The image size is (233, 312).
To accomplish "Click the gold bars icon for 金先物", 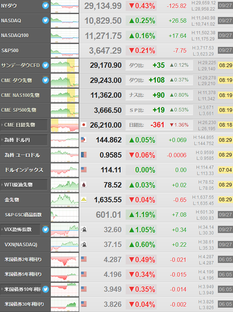I will point(84,199).
